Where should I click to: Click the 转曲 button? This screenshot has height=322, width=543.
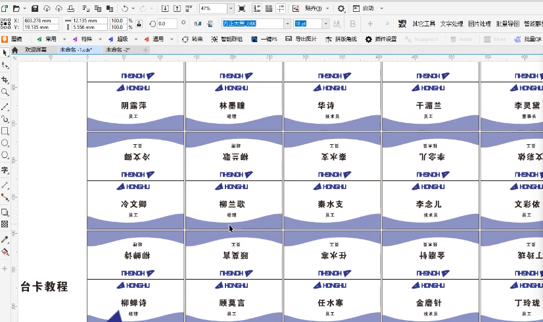tap(192, 39)
